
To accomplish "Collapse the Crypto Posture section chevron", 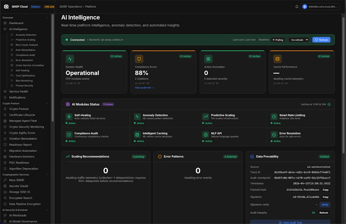I will click(47, 104).
